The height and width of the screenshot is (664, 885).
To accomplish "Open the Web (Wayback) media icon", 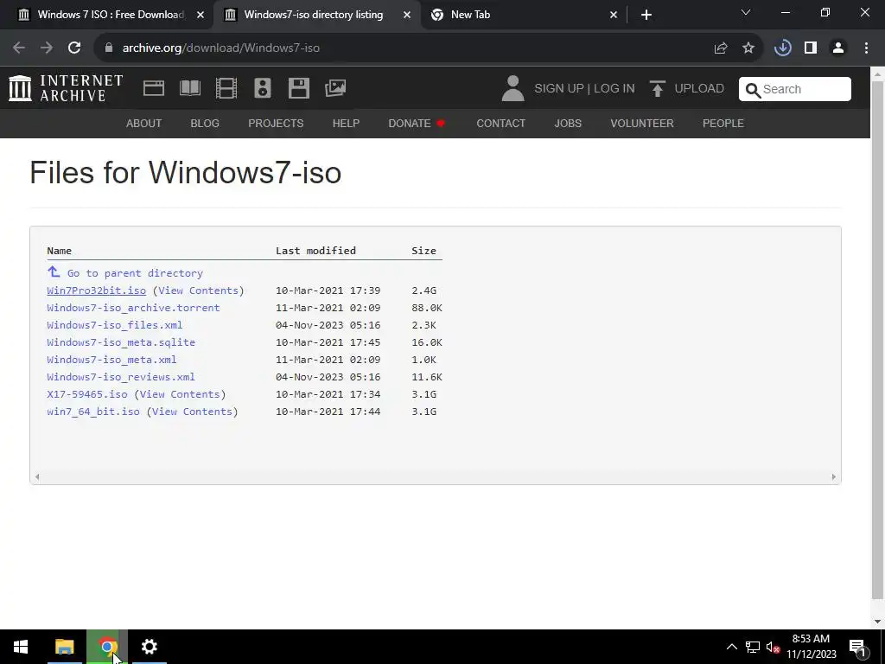I will [x=154, y=88].
